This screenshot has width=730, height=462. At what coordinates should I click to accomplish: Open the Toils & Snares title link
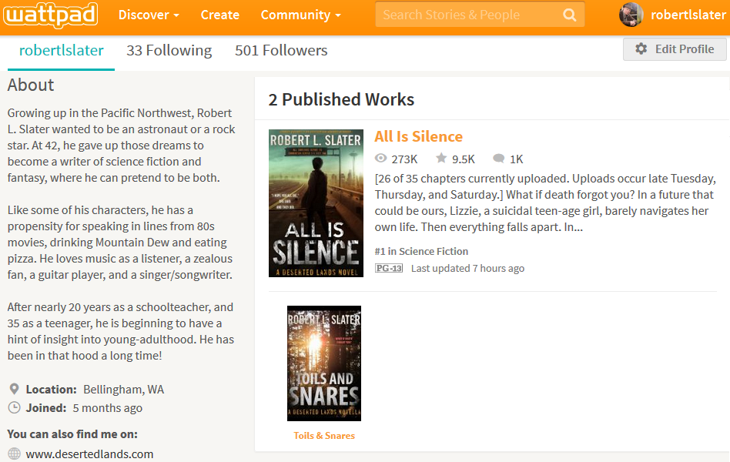(x=324, y=436)
